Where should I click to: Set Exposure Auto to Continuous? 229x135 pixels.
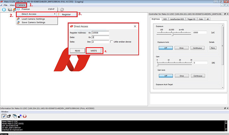point(197,48)
